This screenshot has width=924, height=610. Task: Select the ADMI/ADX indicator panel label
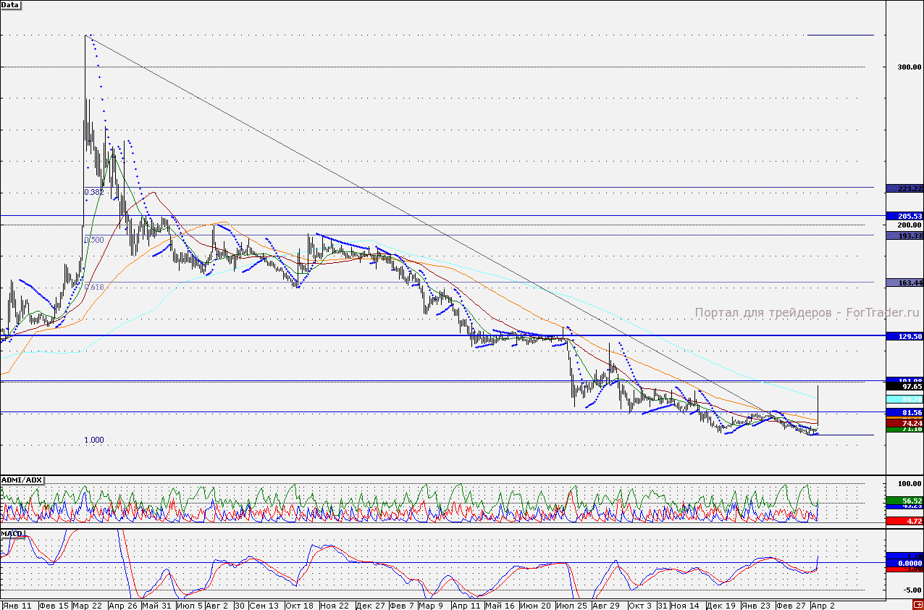(22, 480)
